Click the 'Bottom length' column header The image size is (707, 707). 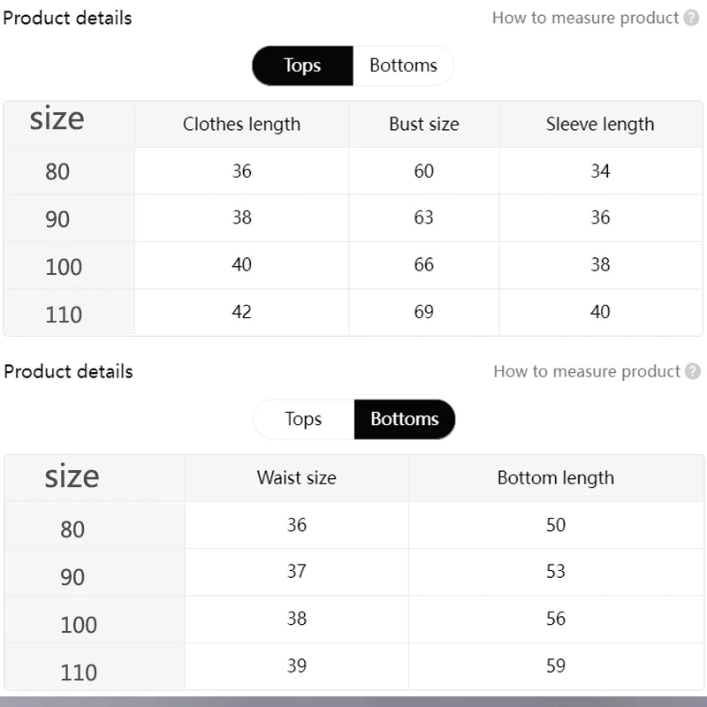coord(555,478)
